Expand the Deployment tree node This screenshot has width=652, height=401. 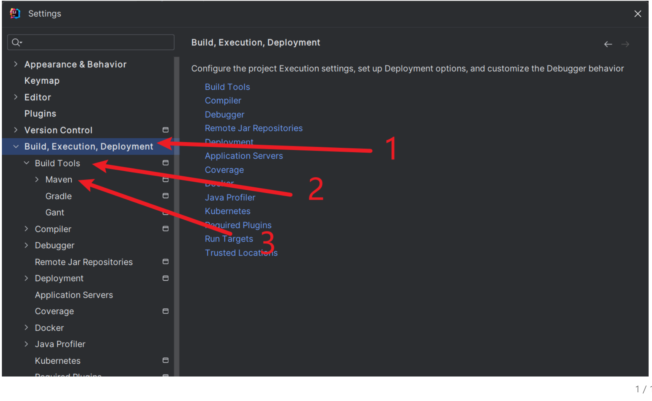click(x=26, y=278)
